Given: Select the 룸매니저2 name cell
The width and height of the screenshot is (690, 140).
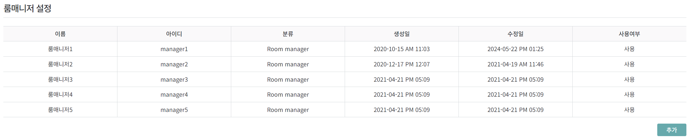Looking at the screenshot, I should (60, 64).
